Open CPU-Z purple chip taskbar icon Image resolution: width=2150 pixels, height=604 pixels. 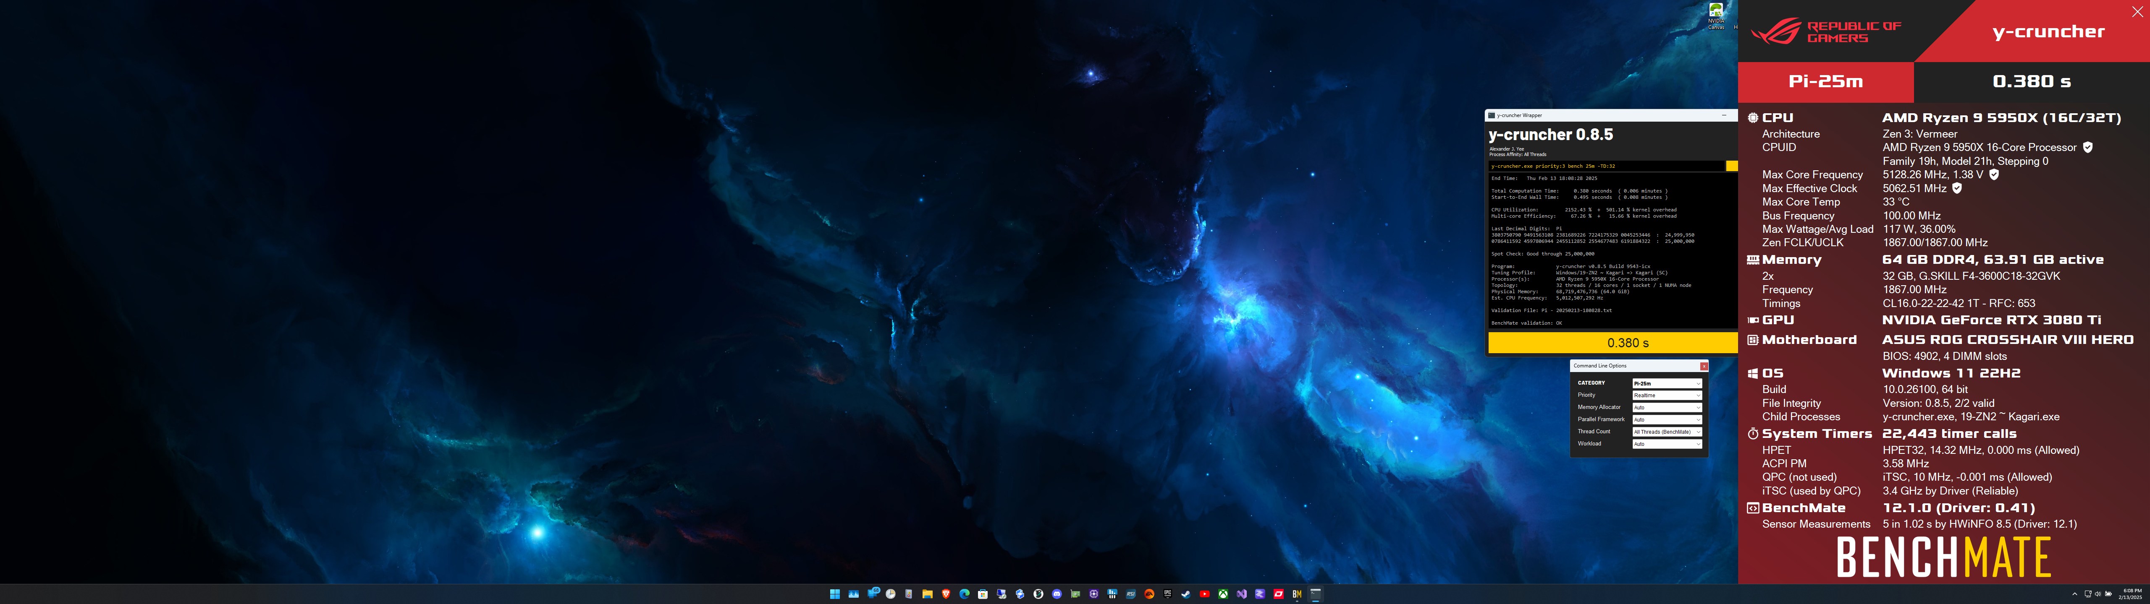tap(1094, 594)
